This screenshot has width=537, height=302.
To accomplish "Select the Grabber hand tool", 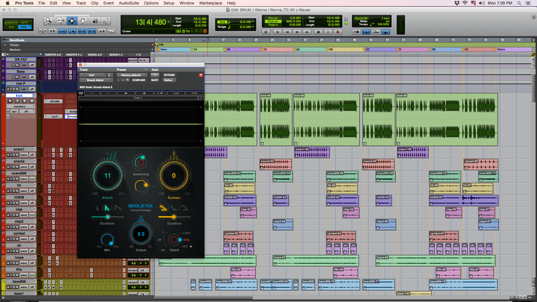I will tap(83, 21).
